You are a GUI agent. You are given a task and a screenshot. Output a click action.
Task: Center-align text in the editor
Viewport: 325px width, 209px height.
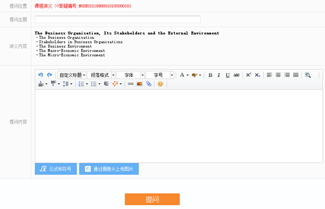(x=278, y=75)
